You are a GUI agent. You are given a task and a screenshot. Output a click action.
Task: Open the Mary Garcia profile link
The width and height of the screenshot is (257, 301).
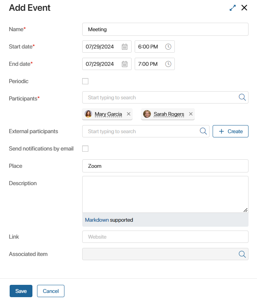[x=108, y=114]
